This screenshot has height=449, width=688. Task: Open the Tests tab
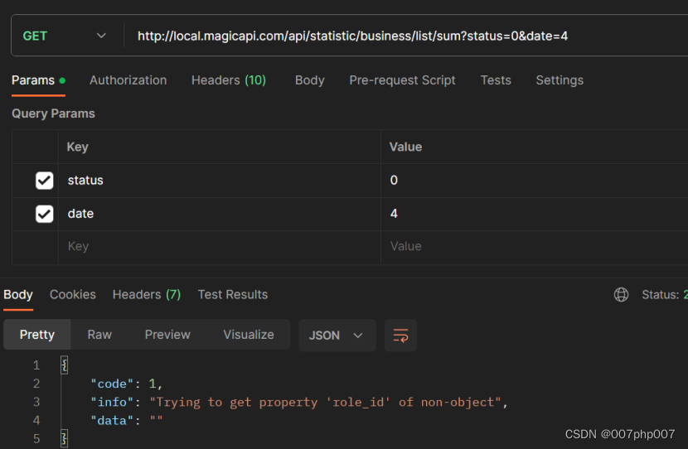tap(496, 80)
